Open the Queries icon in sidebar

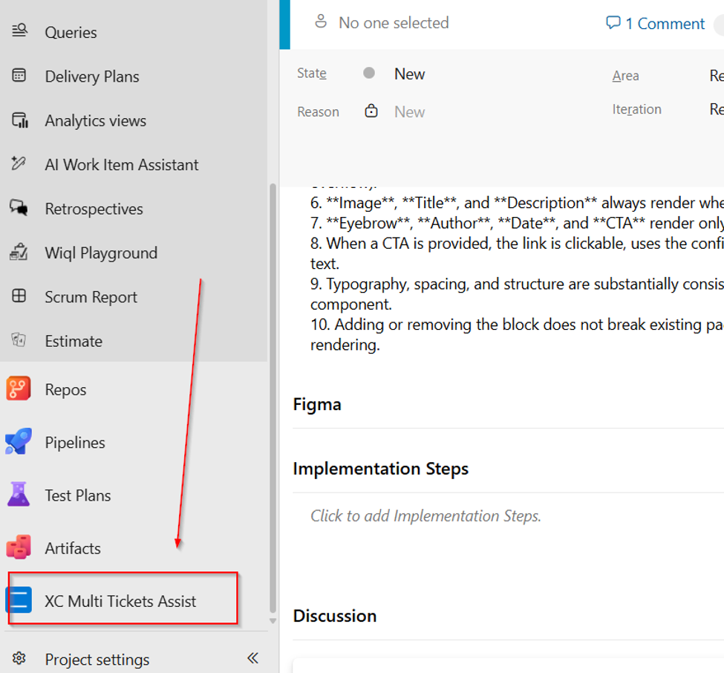pyautogui.click(x=19, y=30)
